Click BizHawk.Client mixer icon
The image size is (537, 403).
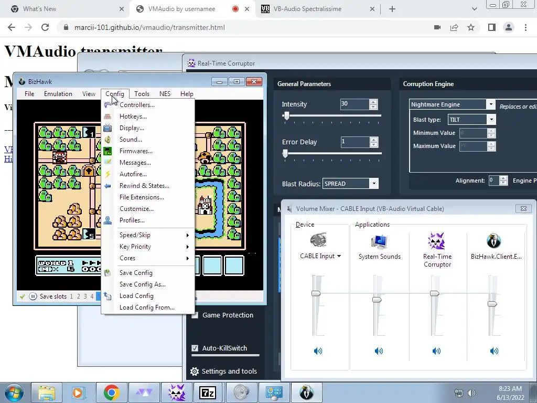pyautogui.click(x=494, y=240)
